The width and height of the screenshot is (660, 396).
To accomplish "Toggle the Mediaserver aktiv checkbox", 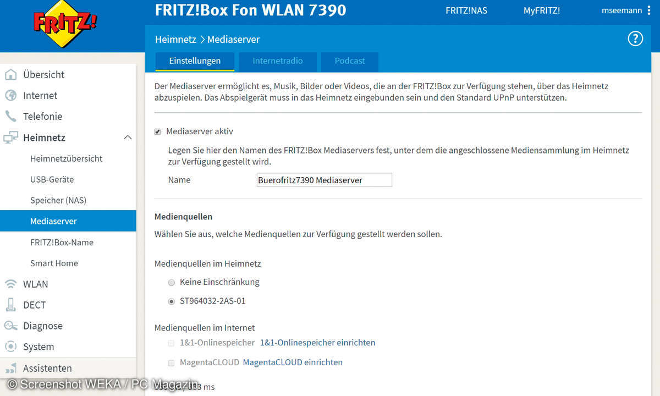I will coord(158,132).
